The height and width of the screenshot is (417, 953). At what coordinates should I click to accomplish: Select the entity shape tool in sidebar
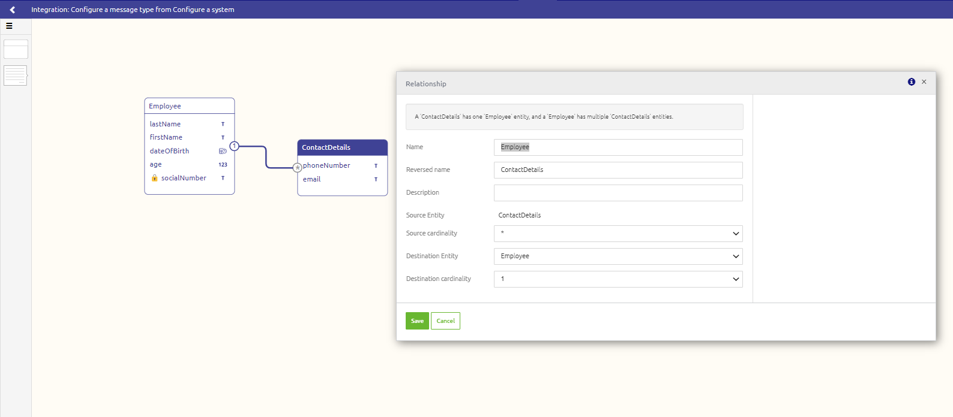(16, 49)
